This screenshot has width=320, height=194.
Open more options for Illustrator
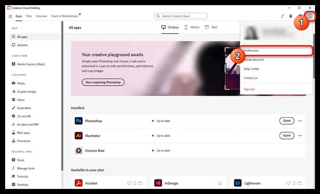click(300, 135)
